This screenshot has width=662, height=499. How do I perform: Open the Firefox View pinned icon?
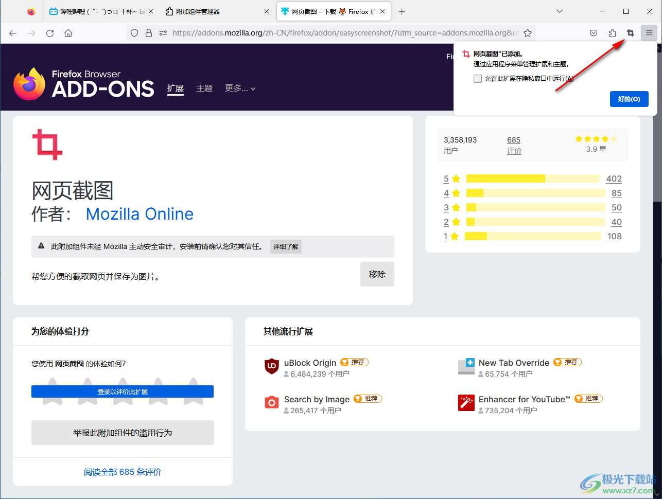(31, 11)
